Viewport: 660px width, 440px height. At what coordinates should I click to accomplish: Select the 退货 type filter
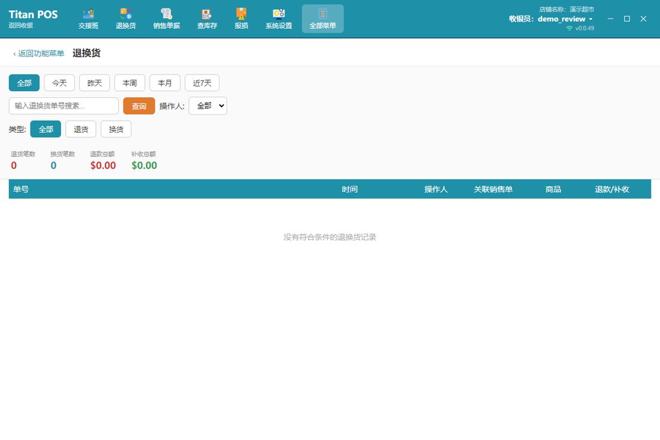point(81,129)
